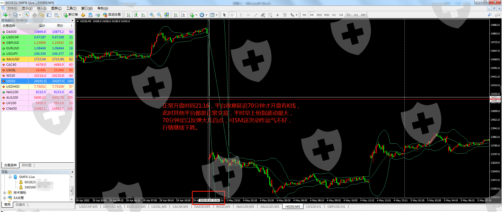
Task: Toggle the Navigator window star-folder icon
Action: 42,15
